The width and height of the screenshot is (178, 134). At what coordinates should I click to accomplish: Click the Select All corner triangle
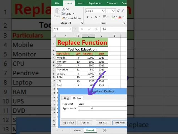(x=55, y=36)
